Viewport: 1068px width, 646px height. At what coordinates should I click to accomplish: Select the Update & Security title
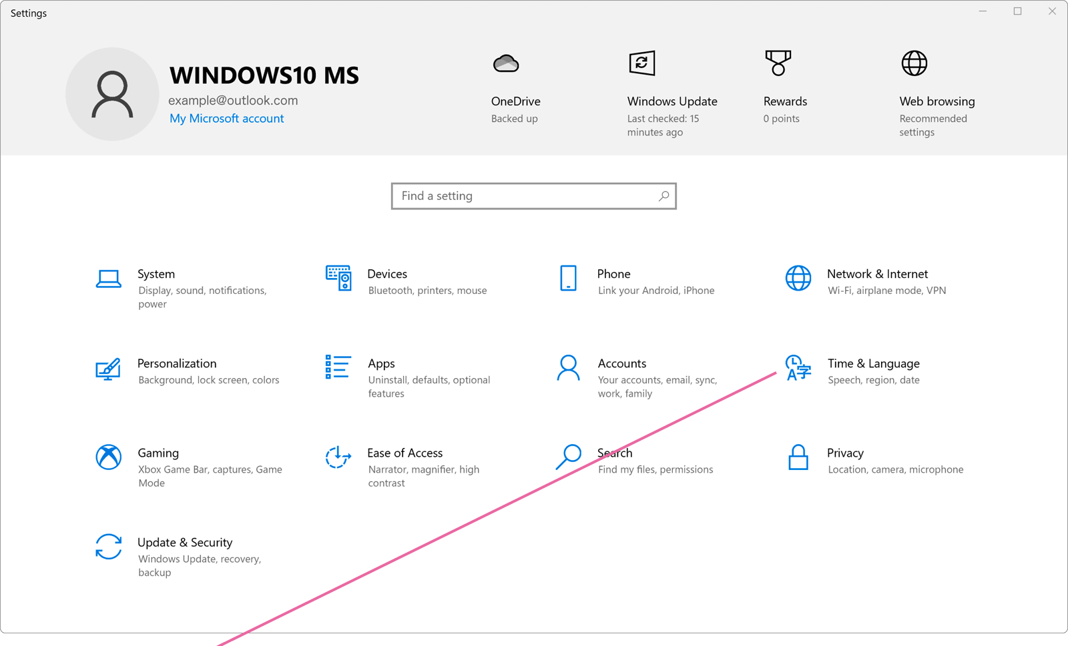[185, 543]
